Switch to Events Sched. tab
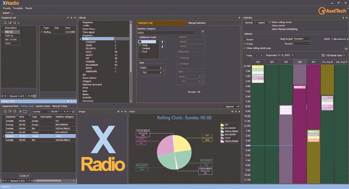349x189 pixels. [43, 106]
